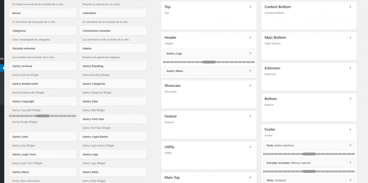Pick the Gantry Links widget
This screenshot has height=183, width=368.
(43, 137)
